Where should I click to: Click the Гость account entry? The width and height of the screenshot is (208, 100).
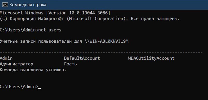[70, 64]
